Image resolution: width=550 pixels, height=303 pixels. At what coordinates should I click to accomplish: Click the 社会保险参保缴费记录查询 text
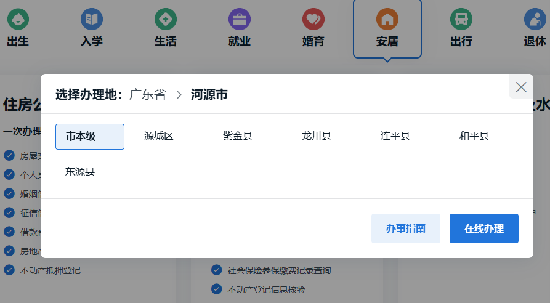pyautogui.click(x=279, y=270)
